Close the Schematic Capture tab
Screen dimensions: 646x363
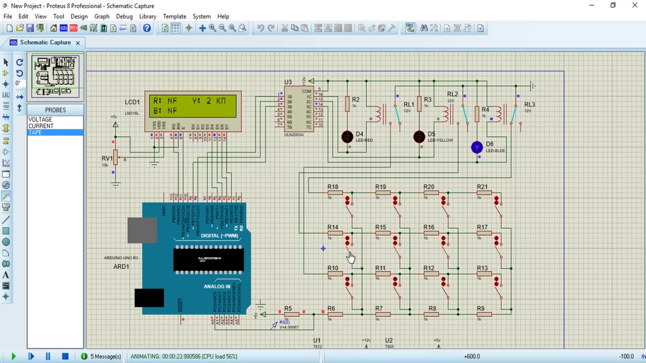pyautogui.click(x=78, y=43)
